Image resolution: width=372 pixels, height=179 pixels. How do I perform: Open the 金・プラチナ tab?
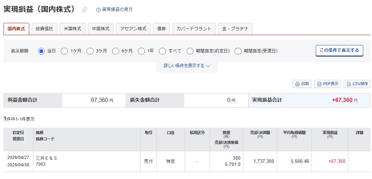tap(235, 29)
